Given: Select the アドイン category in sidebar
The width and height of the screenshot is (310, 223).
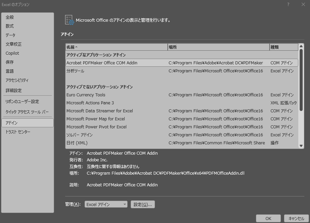Looking at the screenshot, I should 27,123.
